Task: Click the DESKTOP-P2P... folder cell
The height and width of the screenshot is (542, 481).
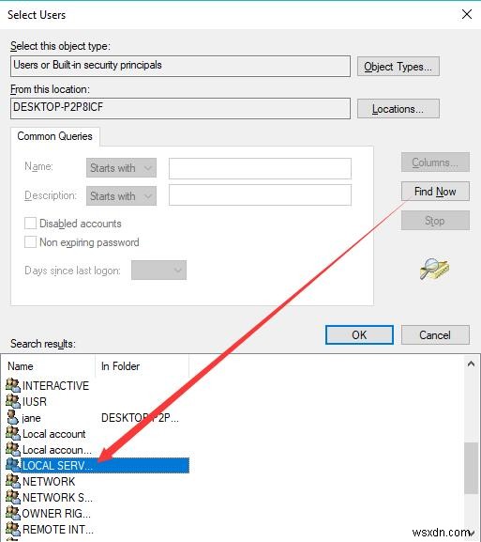Action: tap(140, 417)
